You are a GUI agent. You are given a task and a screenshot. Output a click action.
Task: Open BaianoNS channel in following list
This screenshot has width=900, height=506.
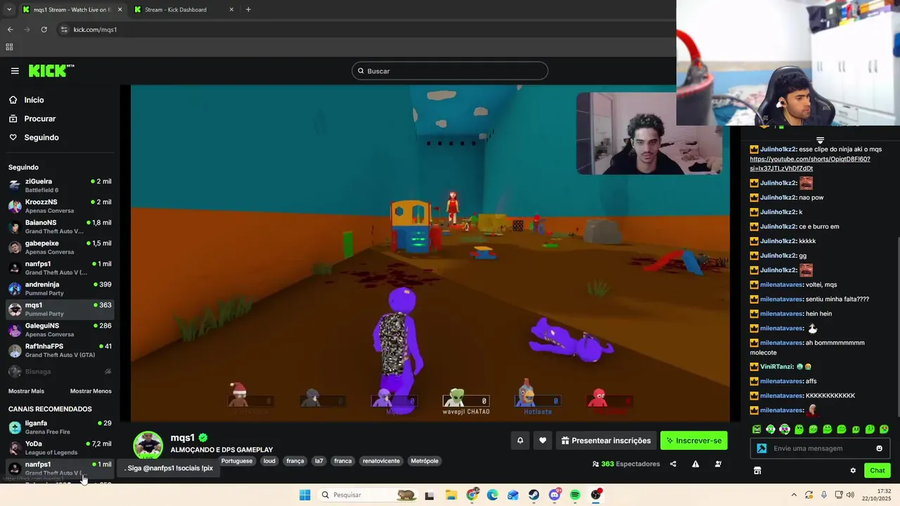point(60,226)
